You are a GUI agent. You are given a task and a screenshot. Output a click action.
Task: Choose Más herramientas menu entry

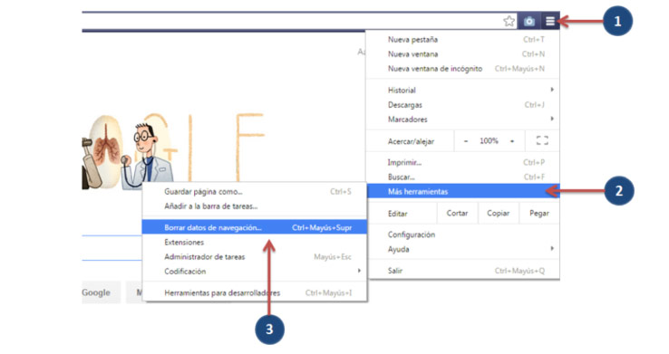pyautogui.click(x=463, y=191)
